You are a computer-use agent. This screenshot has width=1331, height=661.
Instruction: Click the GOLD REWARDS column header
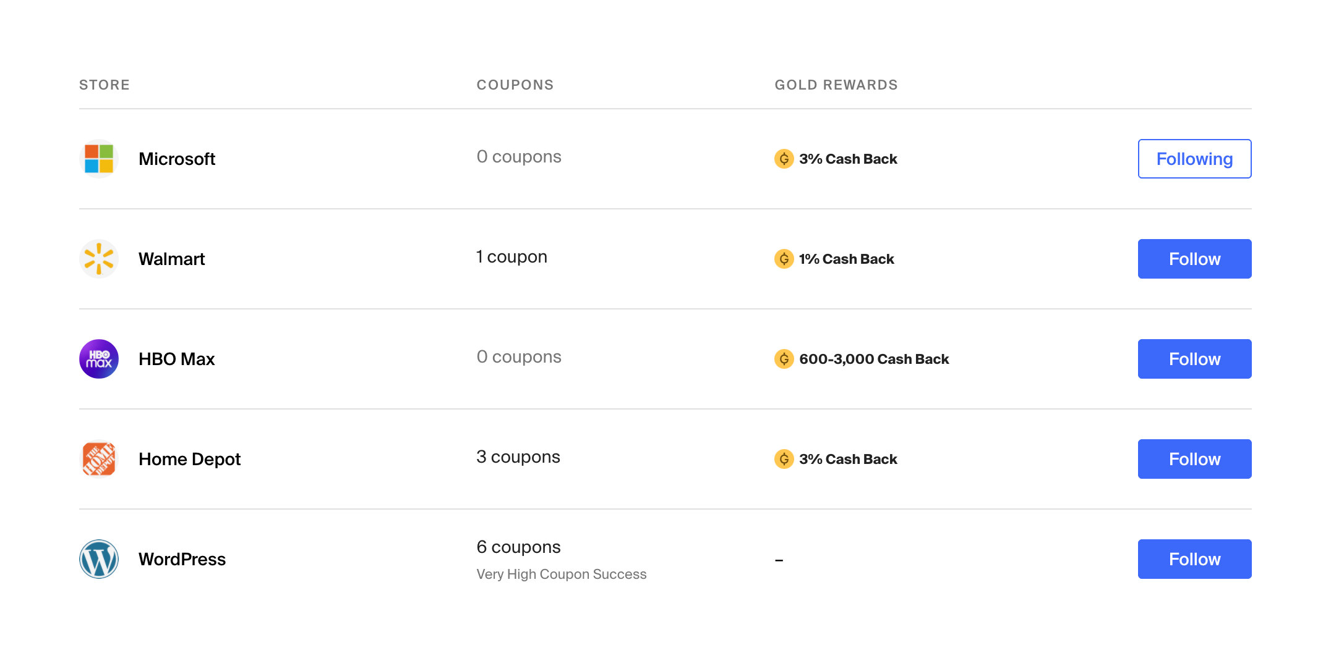click(x=836, y=85)
